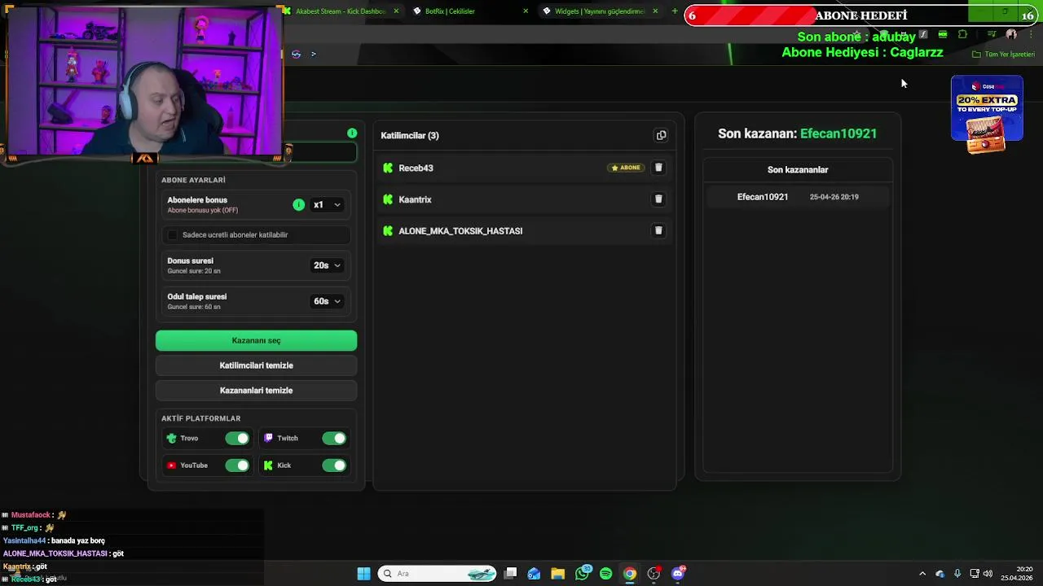Toggle YouTube platform switch
The height and width of the screenshot is (586, 1043).
click(237, 466)
